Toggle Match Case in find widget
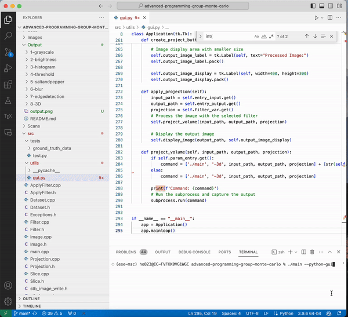 pos(256,37)
